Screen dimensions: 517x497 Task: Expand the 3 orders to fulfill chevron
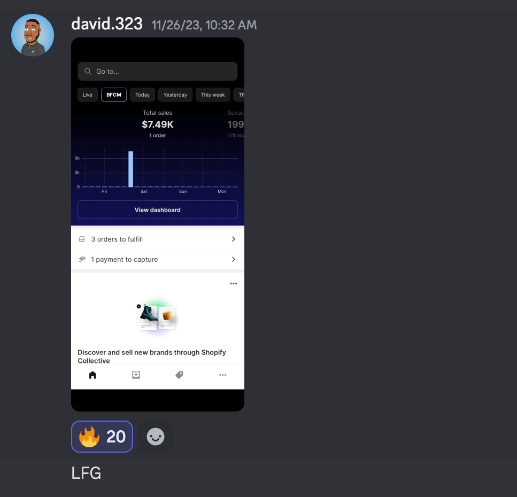point(234,239)
